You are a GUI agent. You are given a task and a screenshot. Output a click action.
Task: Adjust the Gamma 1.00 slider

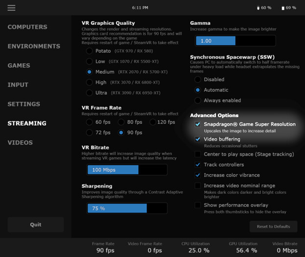point(235,41)
